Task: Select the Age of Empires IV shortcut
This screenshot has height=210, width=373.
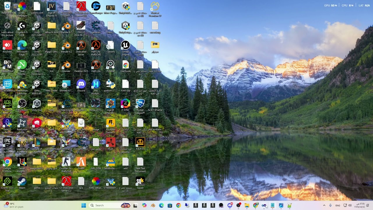Action: [52, 10]
